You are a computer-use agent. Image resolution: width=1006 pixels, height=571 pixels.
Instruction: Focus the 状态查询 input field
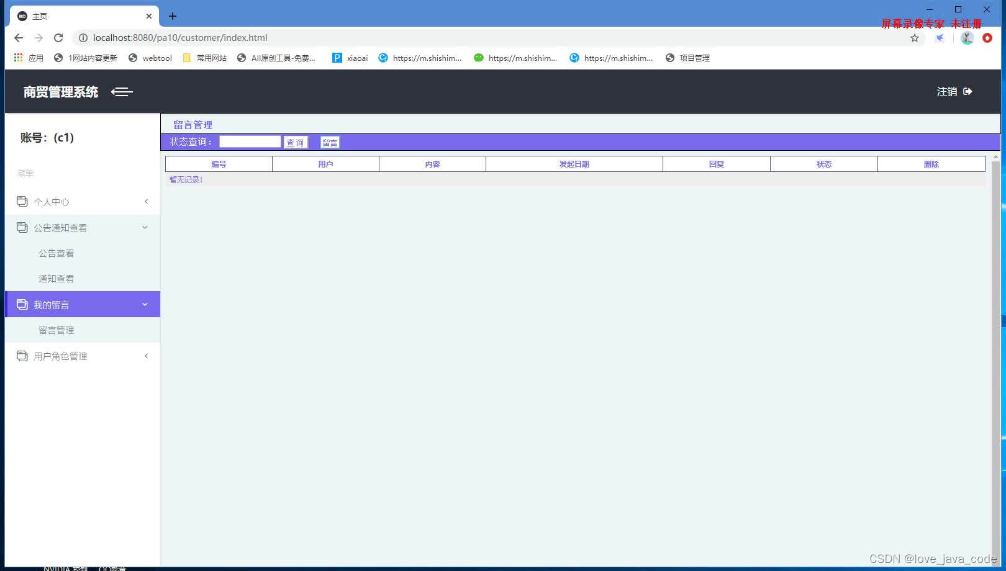click(250, 142)
